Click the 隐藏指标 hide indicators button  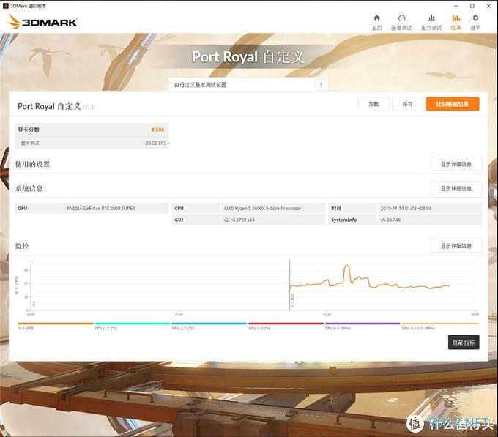click(x=464, y=343)
